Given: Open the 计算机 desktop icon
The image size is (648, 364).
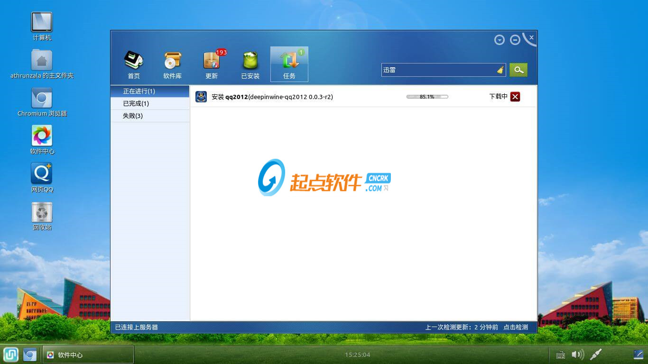Looking at the screenshot, I should click(42, 27).
